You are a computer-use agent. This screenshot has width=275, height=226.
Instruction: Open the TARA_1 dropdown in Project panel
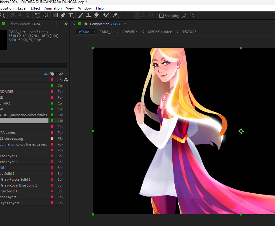[24, 32]
